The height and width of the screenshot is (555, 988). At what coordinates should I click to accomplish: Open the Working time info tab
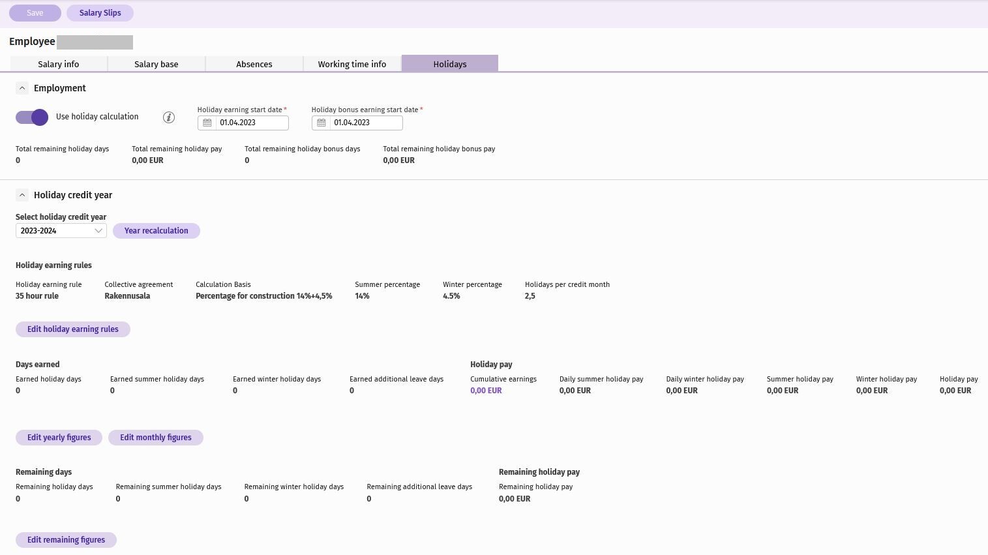coord(352,64)
